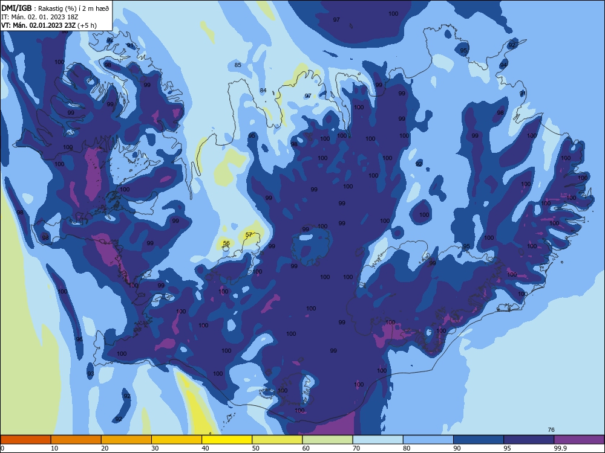Select the bright yellow 40–50 legend swatch
This screenshot has width=605, height=453.
click(x=227, y=440)
